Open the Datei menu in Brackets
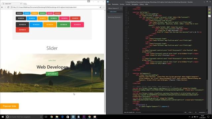The width and height of the screenshot is (212, 119). click(x=109, y=4)
